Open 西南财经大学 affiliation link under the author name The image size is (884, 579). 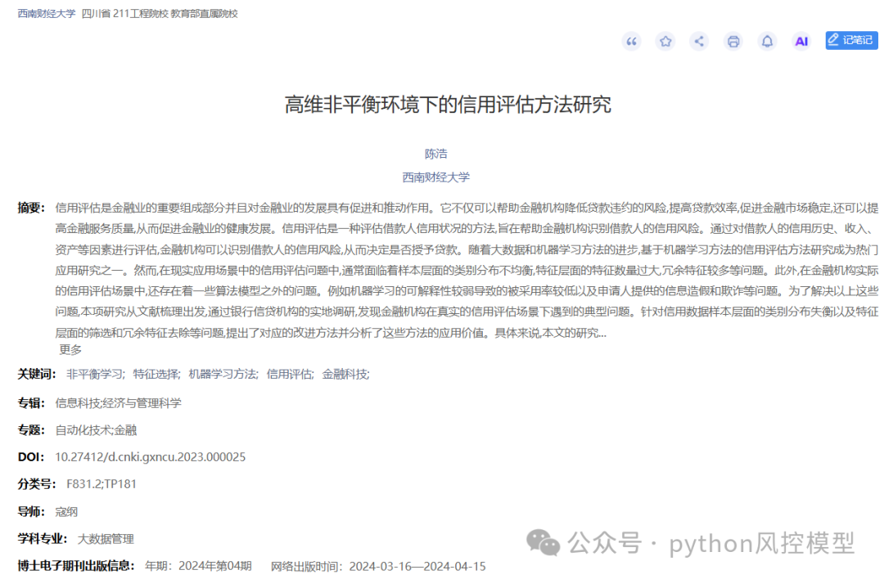(435, 177)
